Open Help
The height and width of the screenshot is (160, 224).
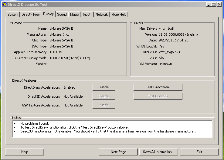[x=25, y=152]
